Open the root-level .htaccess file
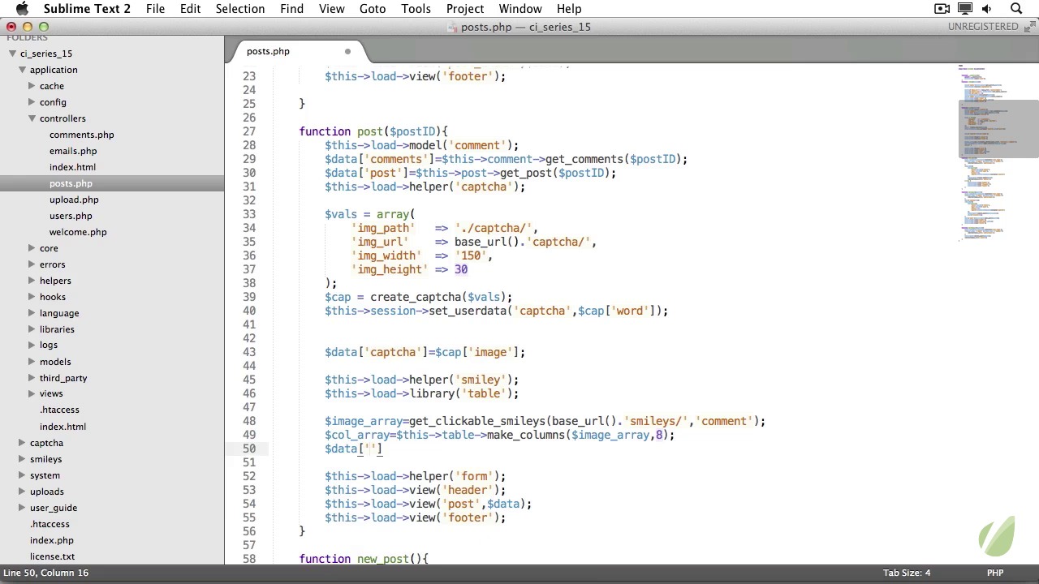Screen dimensions: 1039x584 [50, 524]
